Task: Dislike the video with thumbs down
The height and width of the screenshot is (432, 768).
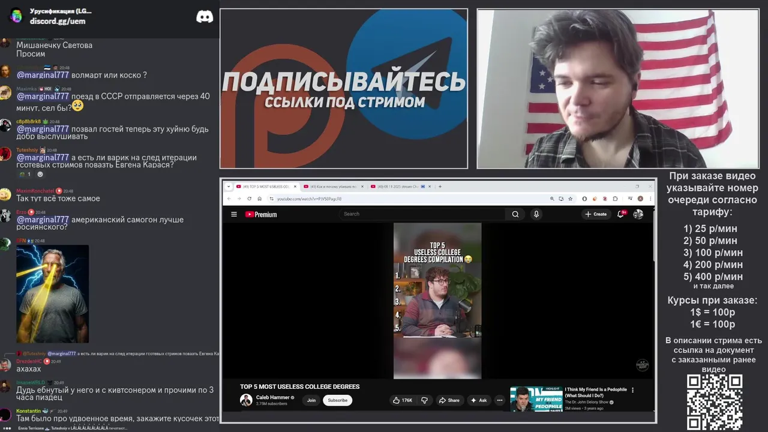Action: click(x=424, y=400)
